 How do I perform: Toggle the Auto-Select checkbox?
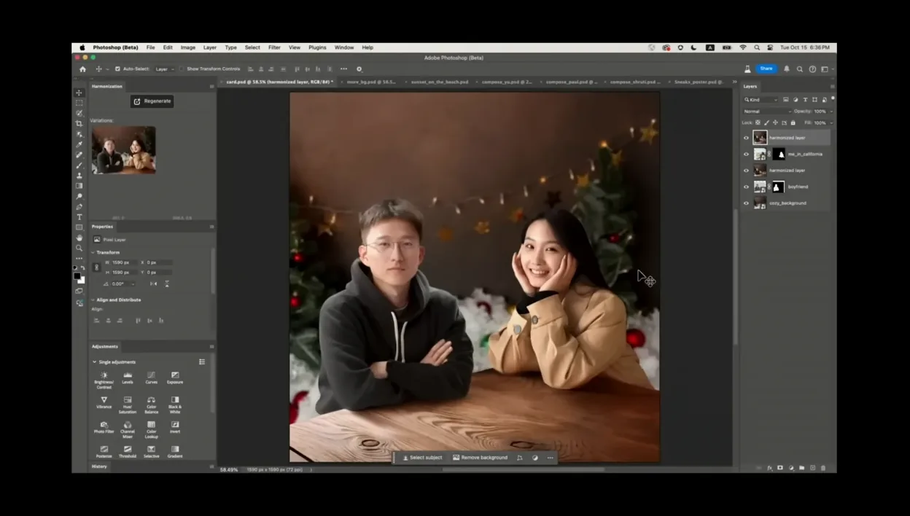click(117, 69)
